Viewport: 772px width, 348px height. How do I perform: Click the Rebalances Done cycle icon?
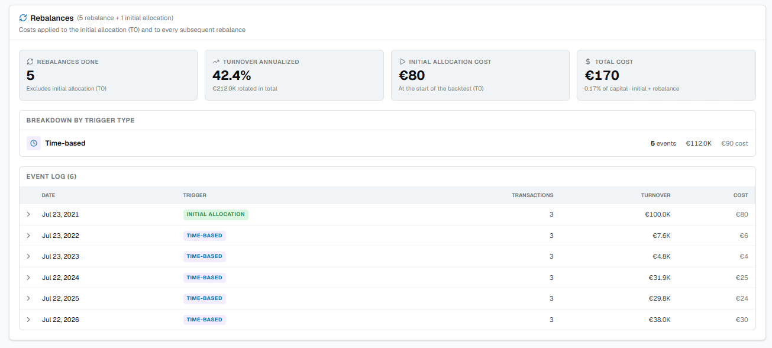(x=30, y=62)
